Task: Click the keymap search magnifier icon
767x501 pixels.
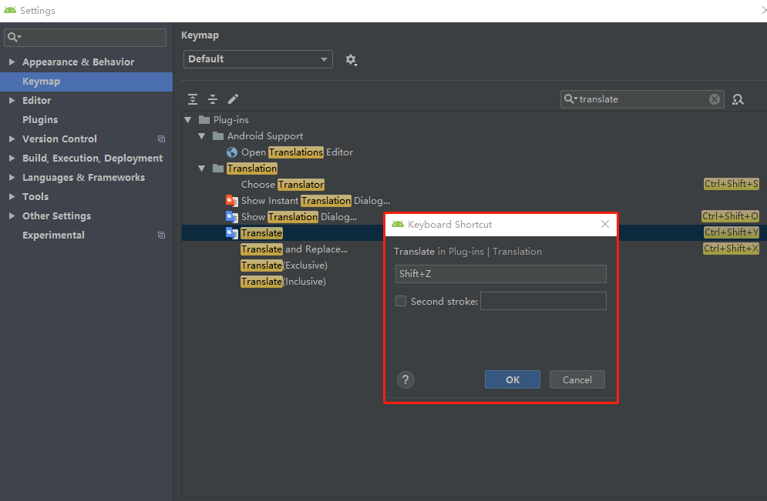Action: tap(569, 99)
